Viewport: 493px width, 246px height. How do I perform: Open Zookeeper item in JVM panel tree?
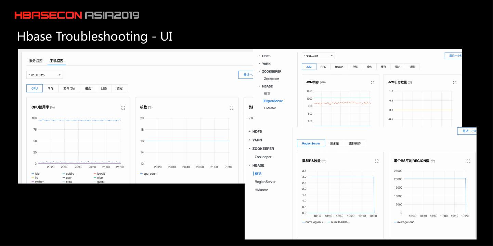[272, 79]
